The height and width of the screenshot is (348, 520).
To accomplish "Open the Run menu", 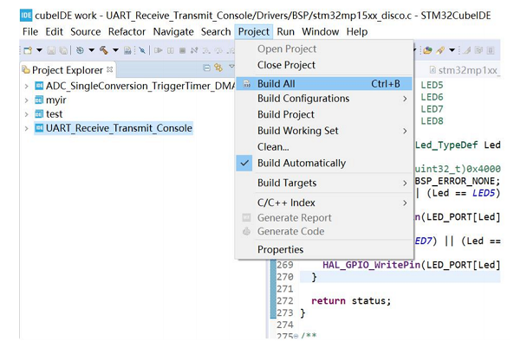I will pos(285,32).
